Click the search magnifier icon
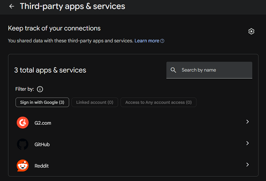 click(x=173, y=70)
